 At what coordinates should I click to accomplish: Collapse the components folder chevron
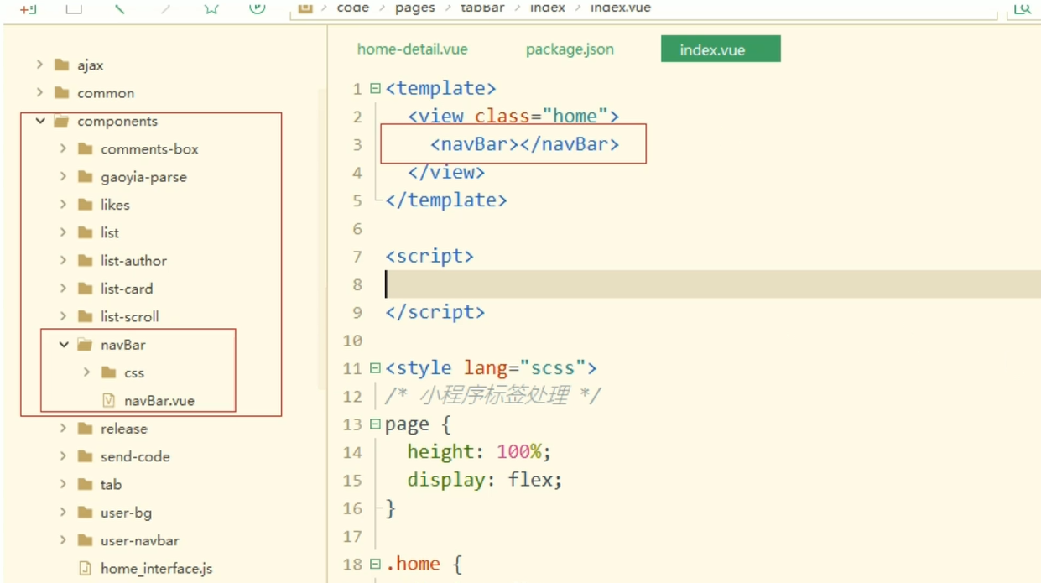pos(40,121)
